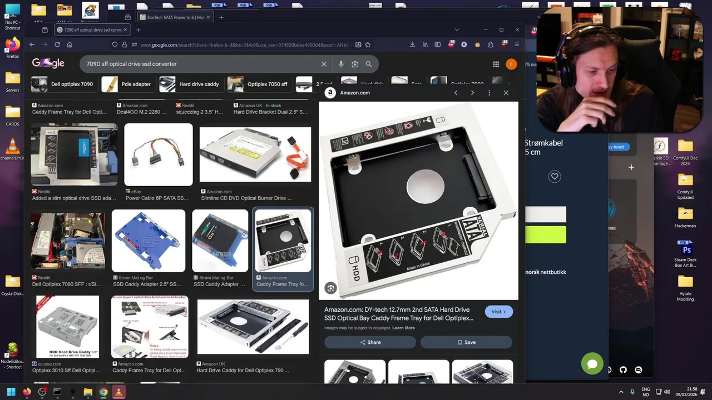Open the green chat bubble button
Image resolution: width=712 pixels, height=400 pixels.
592,364
